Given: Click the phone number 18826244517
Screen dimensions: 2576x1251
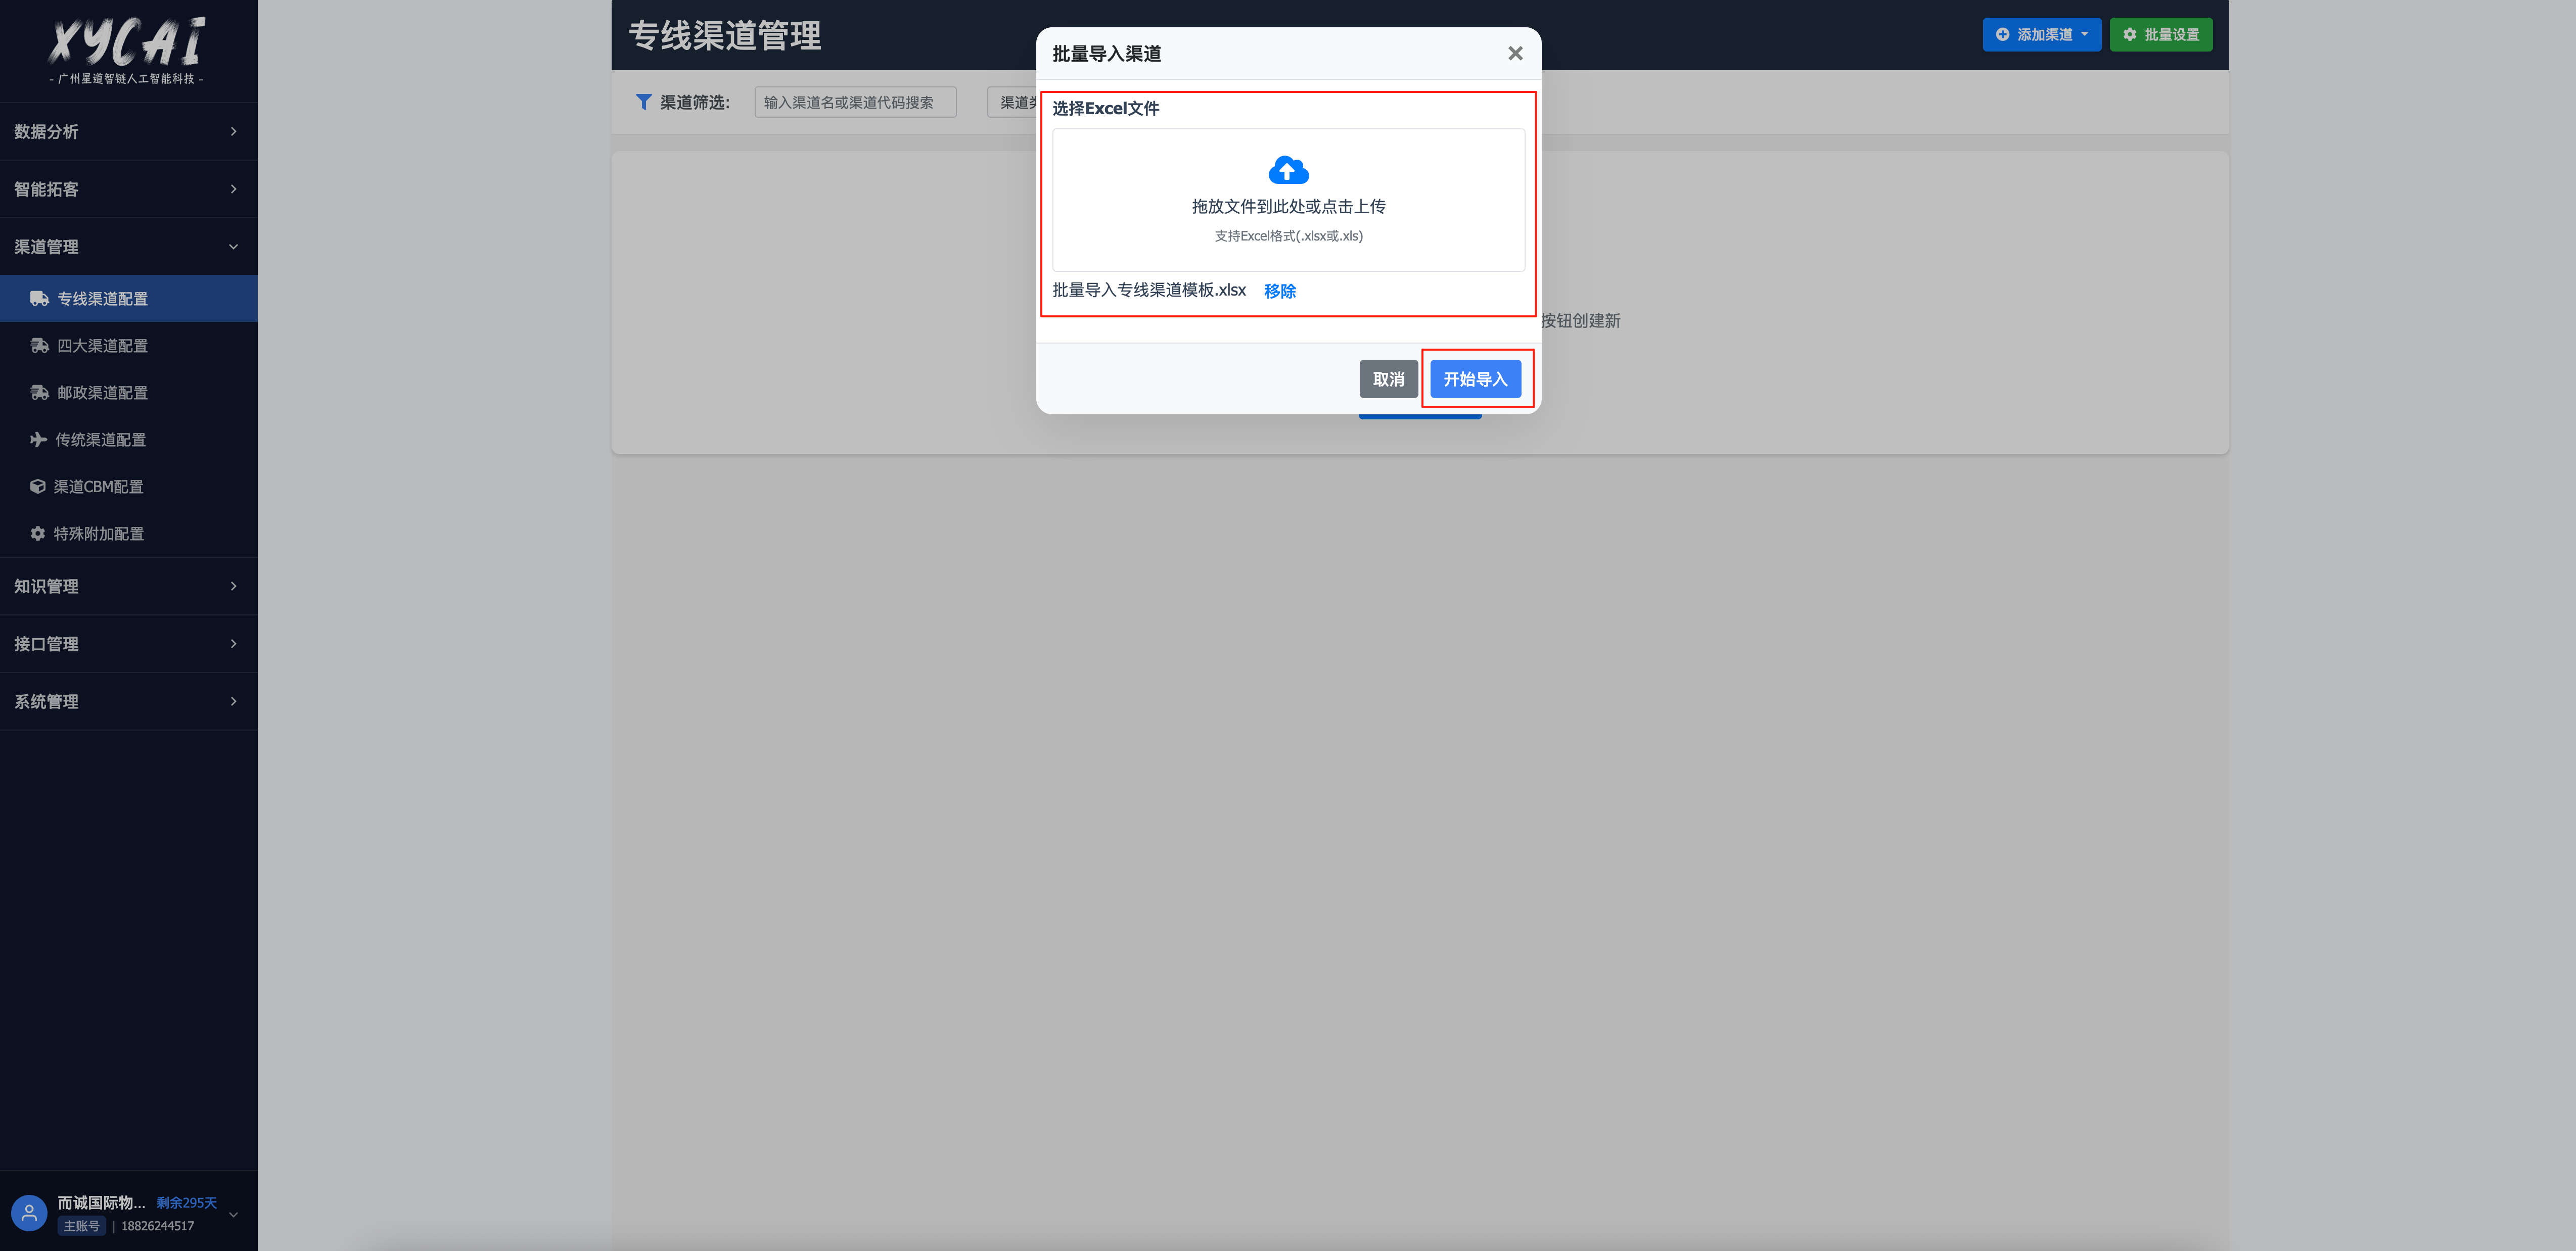Looking at the screenshot, I should pyautogui.click(x=157, y=1225).
